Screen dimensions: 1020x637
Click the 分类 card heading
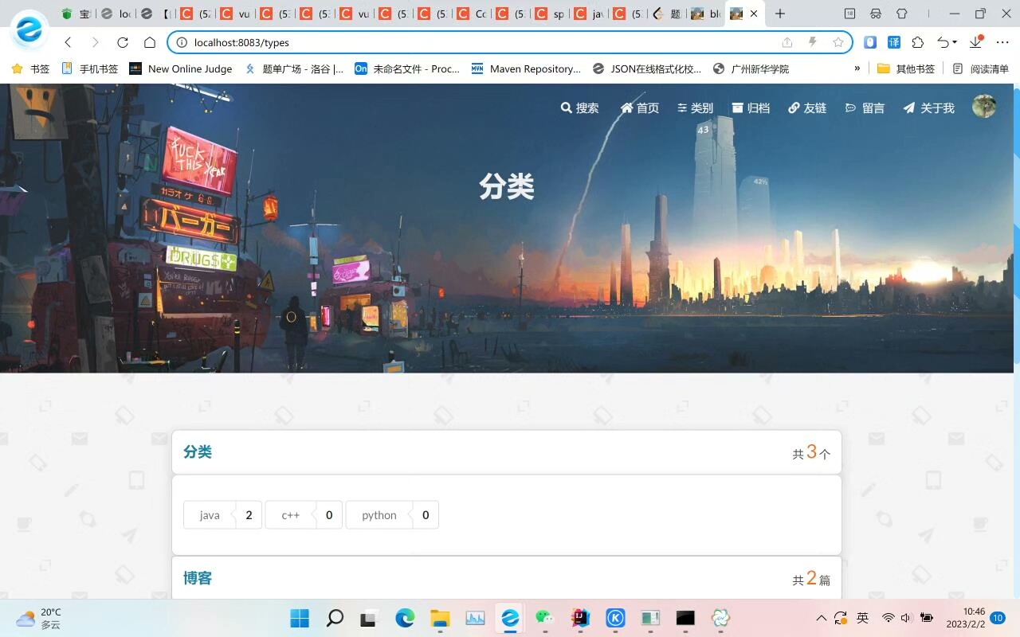tap(198, 452)
